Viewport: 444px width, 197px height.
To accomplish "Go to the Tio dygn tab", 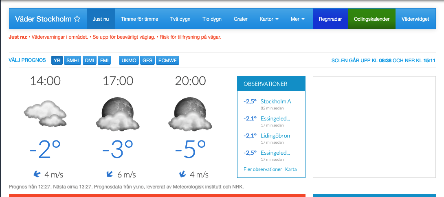I will coord(212,19).
